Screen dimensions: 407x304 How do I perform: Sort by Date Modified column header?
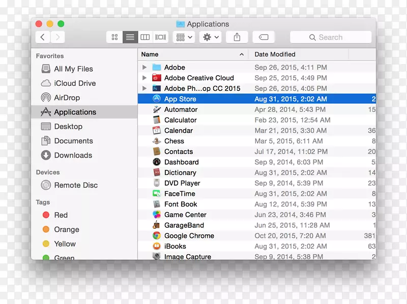[x=275, y=54]
